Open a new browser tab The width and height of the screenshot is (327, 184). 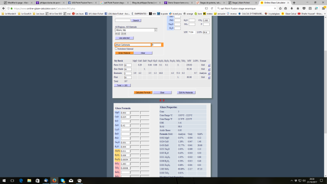[294, 3]
